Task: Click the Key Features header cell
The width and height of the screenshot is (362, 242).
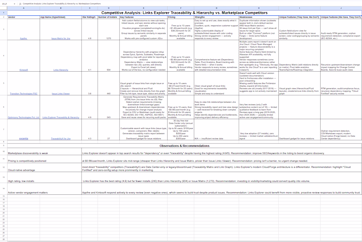Action: pos(143,17)
